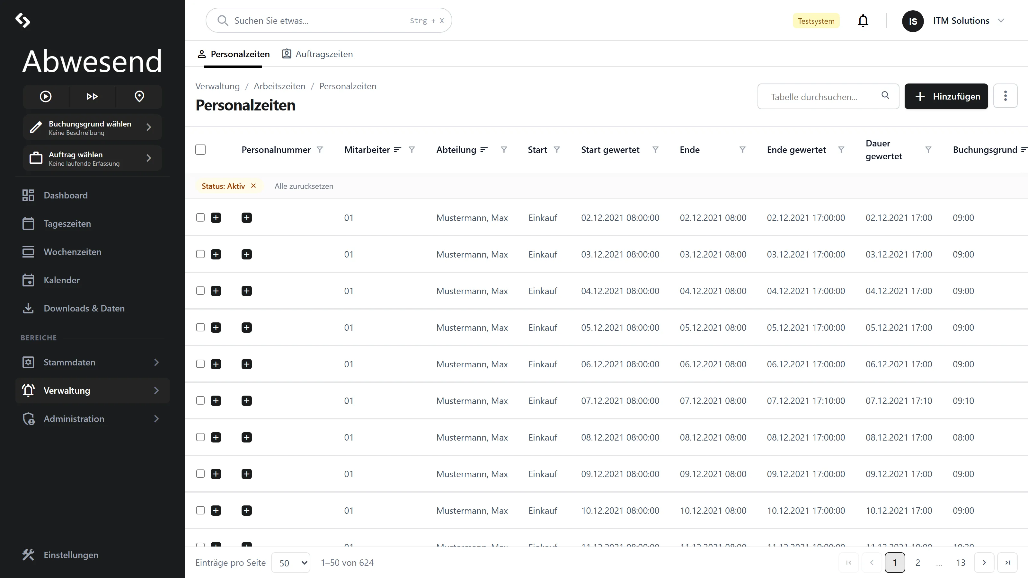Click the fast-forward icon in the sidebar
This screenshot has height=578, width=1028.
tap(92, 96)
